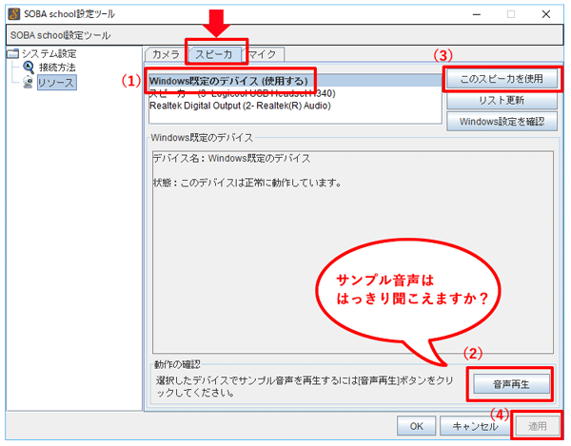Switch to the スピーカ tab
Viewport: 571px width, 446px height.
[214, 54]
